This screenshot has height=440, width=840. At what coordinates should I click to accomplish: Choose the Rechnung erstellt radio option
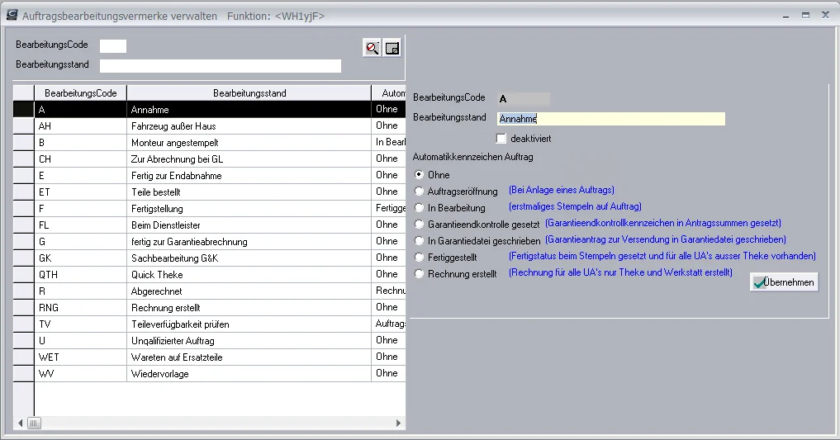tap(419, 273)
